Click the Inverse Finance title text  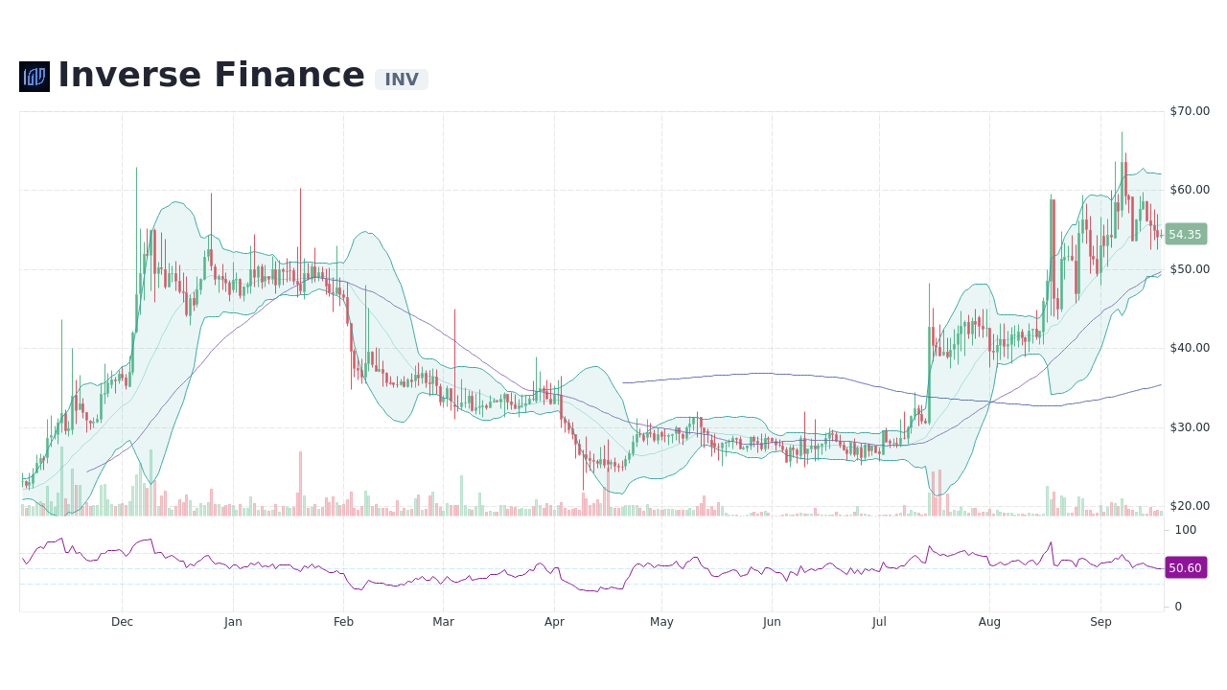(211, 74)
